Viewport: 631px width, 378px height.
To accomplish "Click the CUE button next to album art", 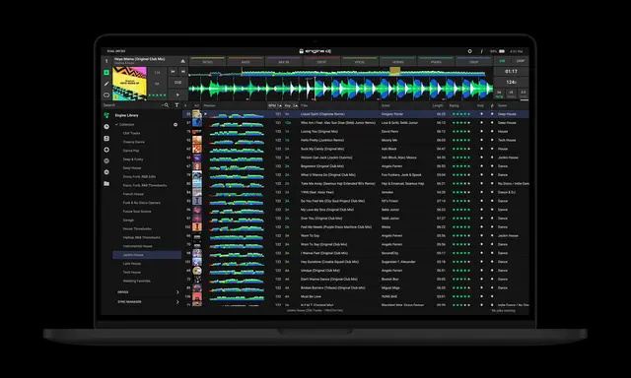I will (x=177, y=83).
